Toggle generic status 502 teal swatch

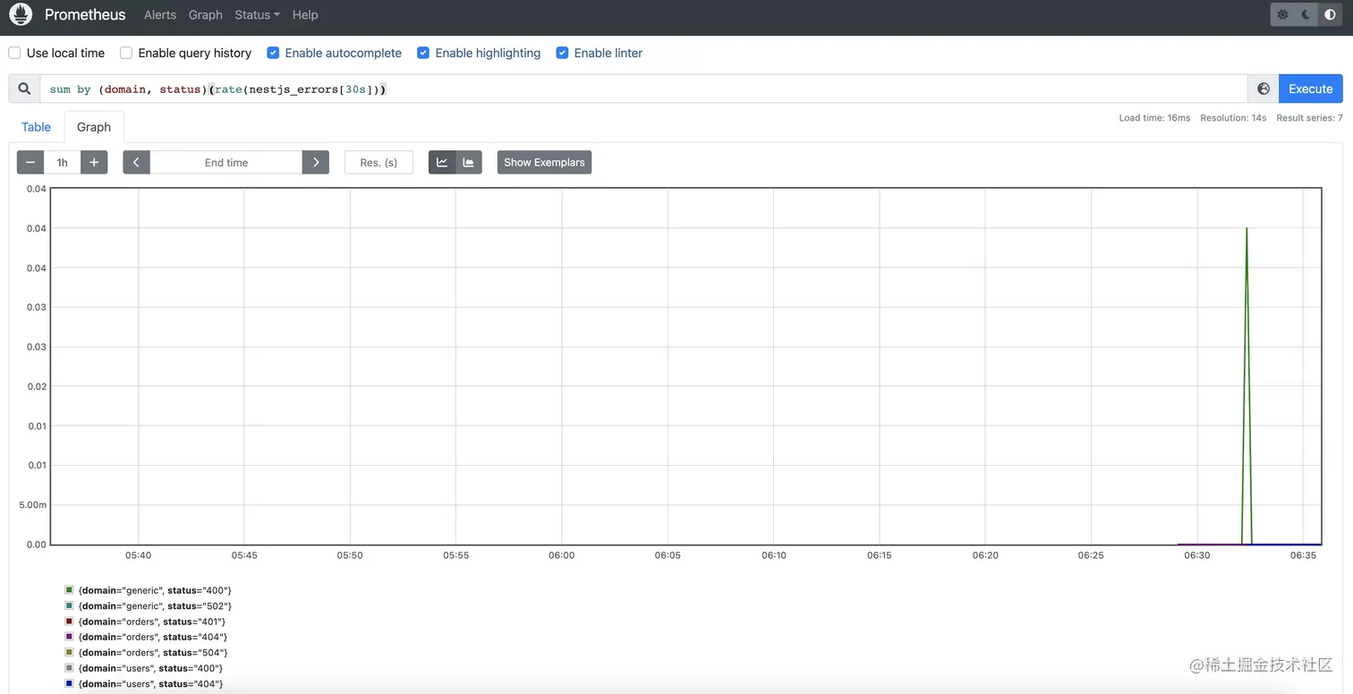69,605
